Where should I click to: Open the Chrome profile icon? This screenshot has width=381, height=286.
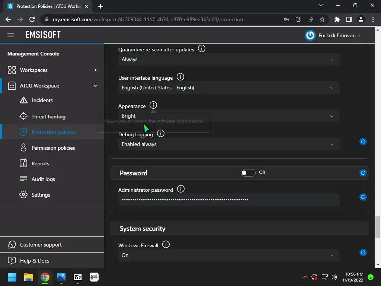pos(361,19)
